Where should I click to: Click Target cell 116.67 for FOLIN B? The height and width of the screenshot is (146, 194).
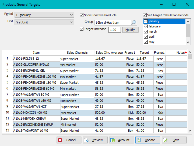(x=145, y=59)
